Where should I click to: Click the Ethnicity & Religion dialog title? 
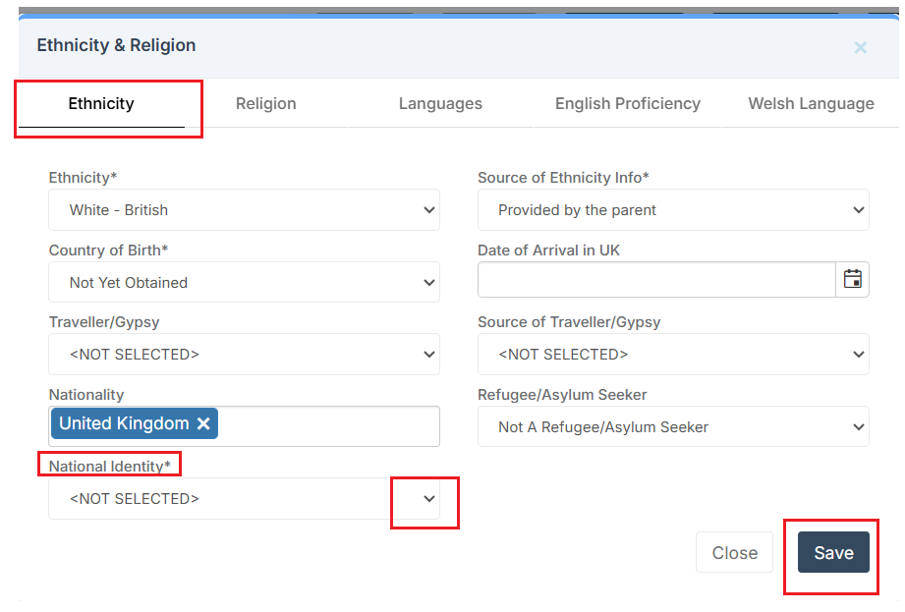116,45
